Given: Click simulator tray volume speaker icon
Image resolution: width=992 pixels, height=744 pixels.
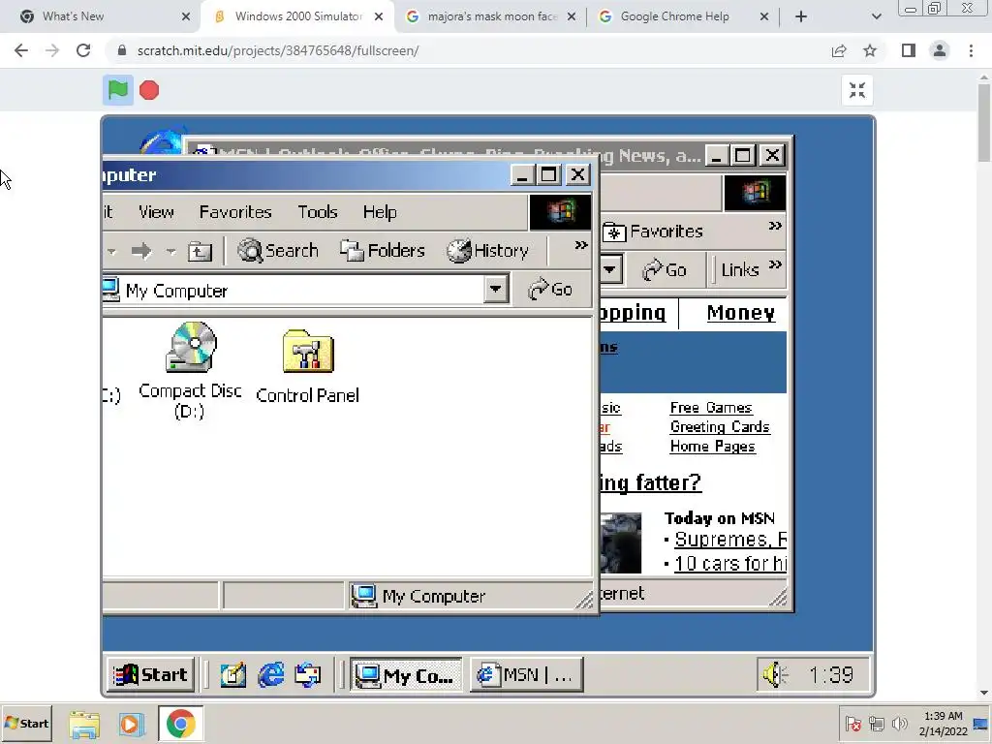Looking at the screenshot, I should 774,674.
